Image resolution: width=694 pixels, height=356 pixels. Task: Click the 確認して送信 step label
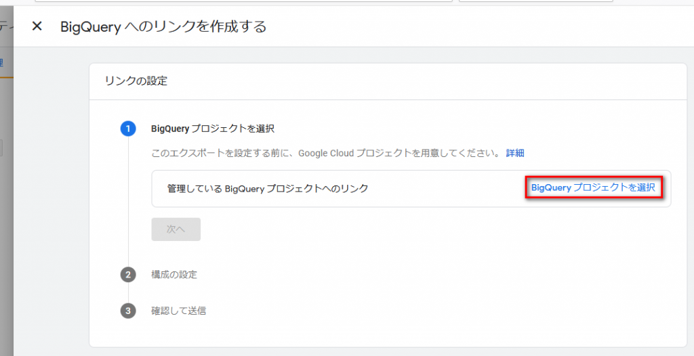[x=178, y=311]
